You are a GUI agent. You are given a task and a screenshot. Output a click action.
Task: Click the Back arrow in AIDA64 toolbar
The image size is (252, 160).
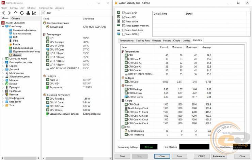pos(3,13)
